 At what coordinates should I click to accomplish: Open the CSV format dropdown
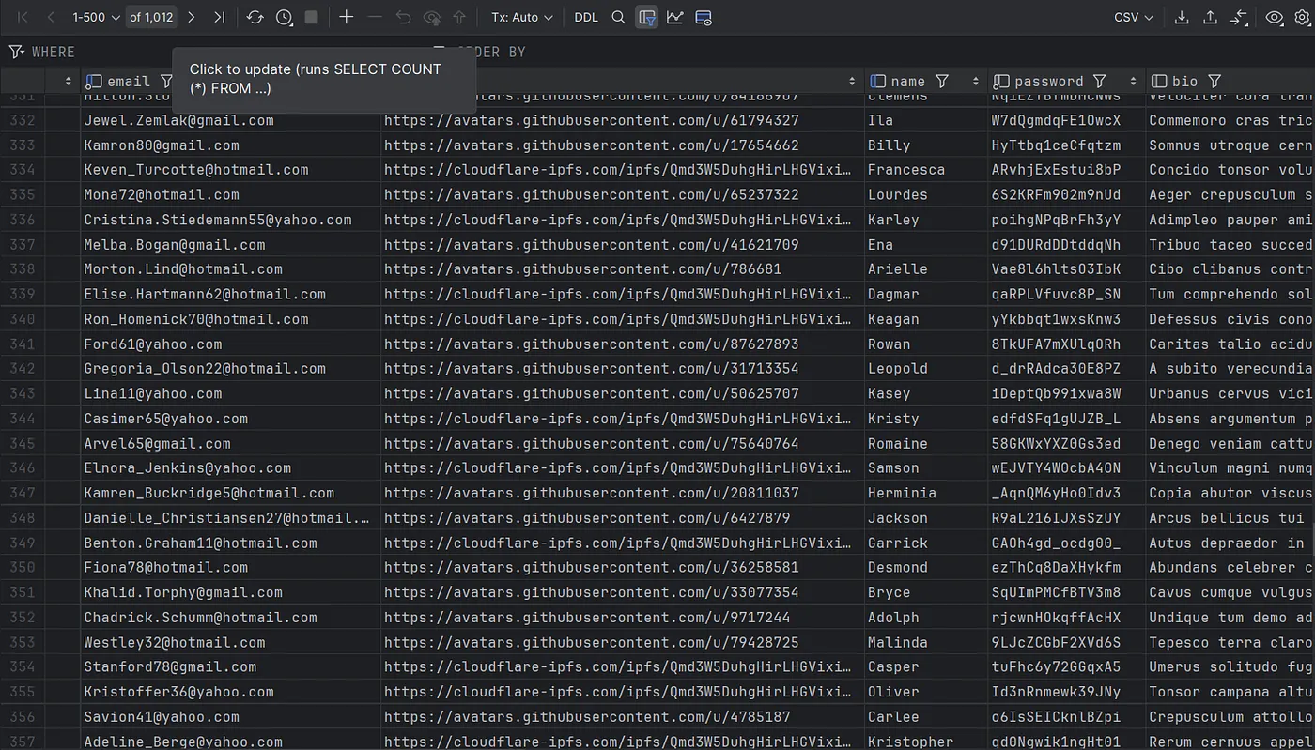1134,17
